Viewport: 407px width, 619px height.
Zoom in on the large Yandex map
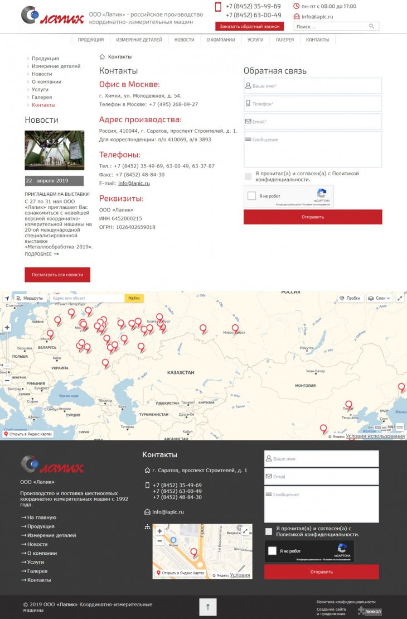(x=7, y=328)
